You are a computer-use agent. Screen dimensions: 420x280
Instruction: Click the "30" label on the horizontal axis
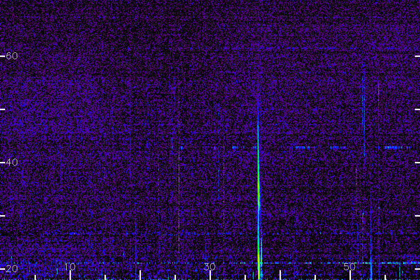[x=210, y=266]
